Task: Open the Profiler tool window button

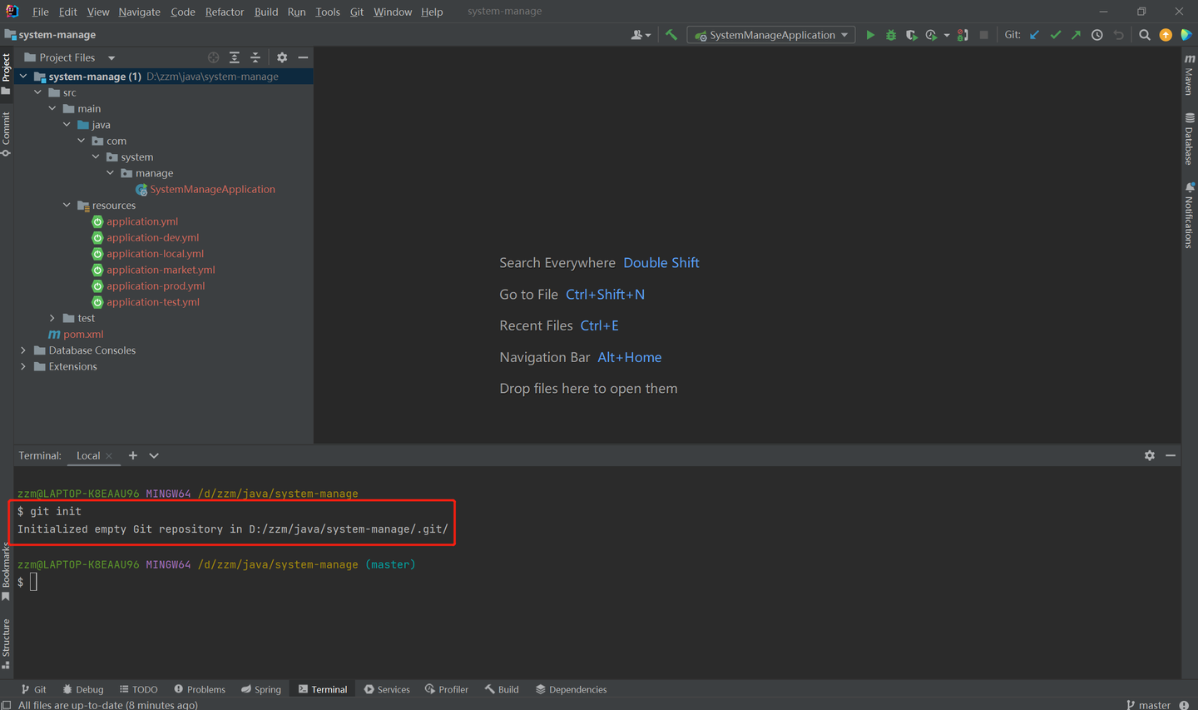Action: pyautogui.click(x=447, y=689)
